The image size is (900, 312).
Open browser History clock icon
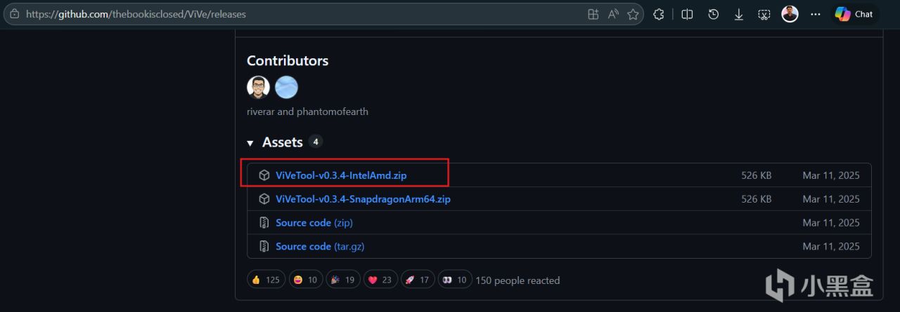714,14
